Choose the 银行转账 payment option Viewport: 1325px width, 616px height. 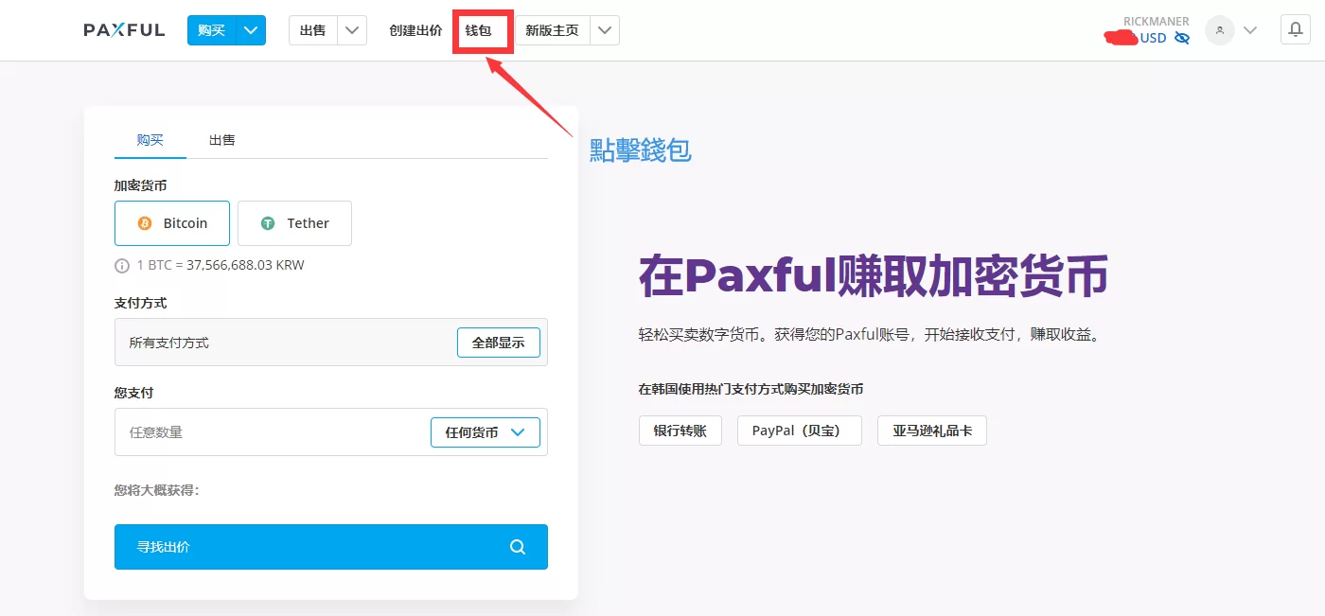[x=680, y=431]
